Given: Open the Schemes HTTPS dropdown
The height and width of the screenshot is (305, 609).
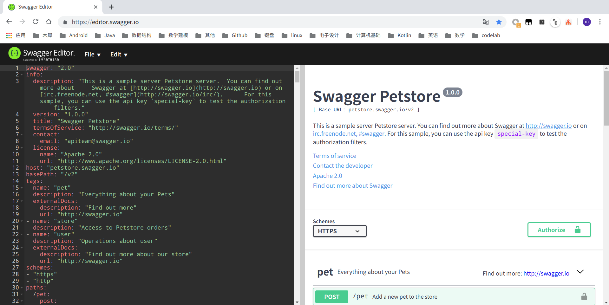Looking at the screenshot, I should [x=339, y=231].
